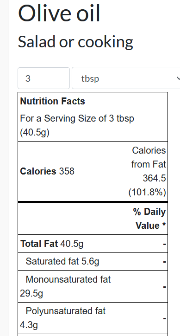This screenshot has height=336, width=180.
Task: Click the Nutrition Facts table heading
Action: (53, 101)
